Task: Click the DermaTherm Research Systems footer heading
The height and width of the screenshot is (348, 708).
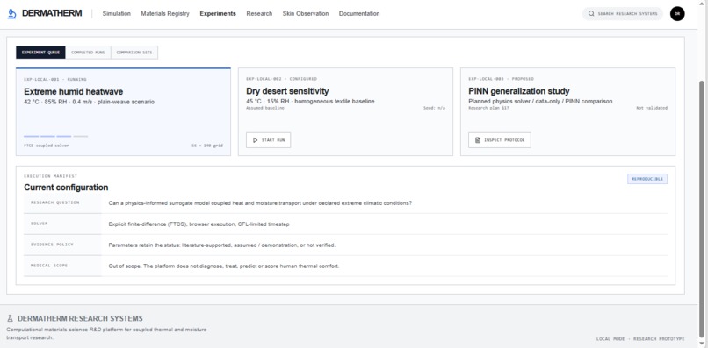Action: click(x=80, y=319)
